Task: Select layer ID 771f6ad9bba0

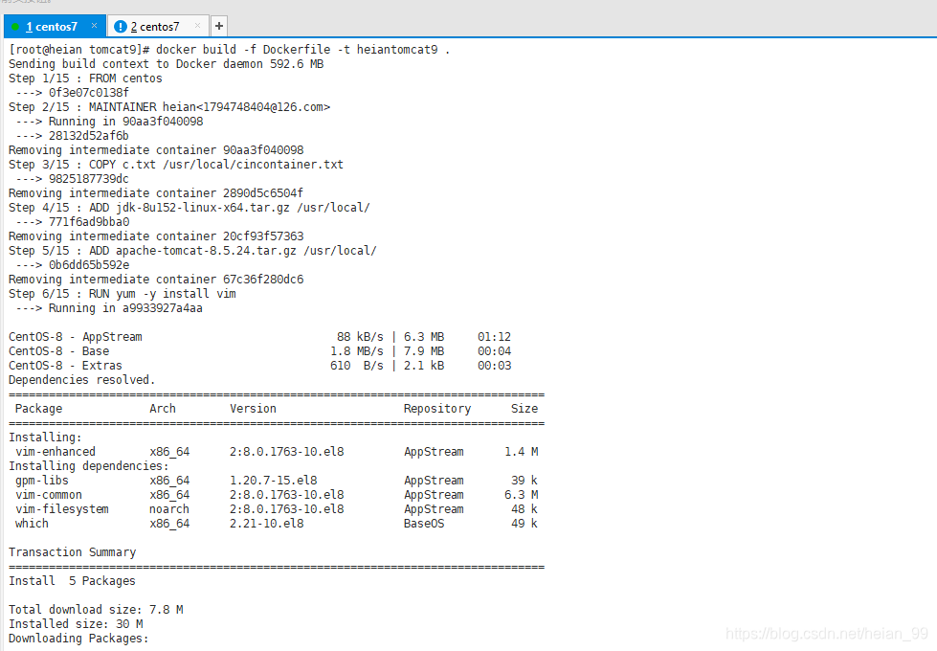Action: [x=88, y=222]
